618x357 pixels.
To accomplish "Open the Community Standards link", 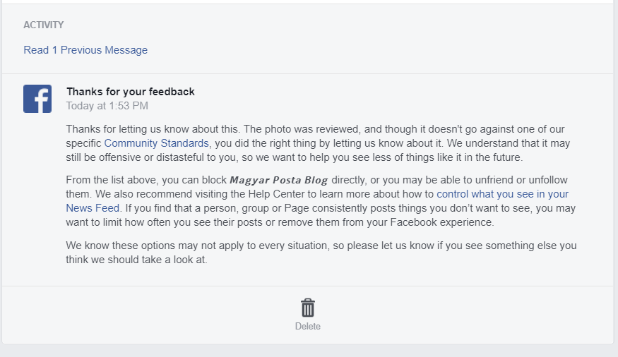I will (157, 143).
